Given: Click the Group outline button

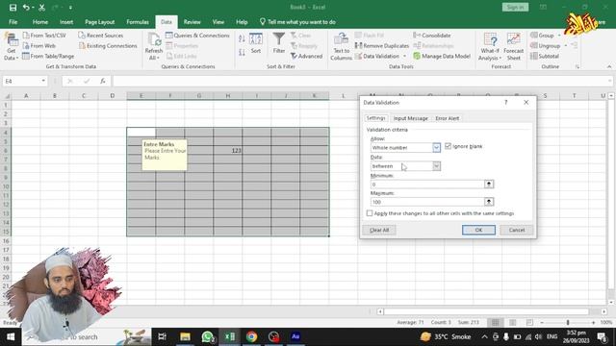Looking at the screenshot, I should 542,36.
